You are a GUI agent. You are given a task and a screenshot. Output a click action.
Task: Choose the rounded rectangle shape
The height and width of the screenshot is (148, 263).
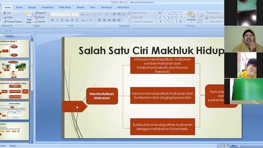click(180, 13)
